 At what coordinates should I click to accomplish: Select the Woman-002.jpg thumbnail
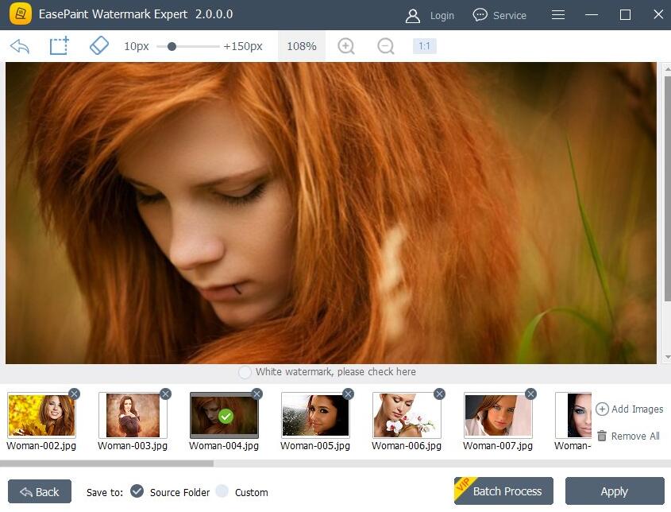click(x=41, y=415)
